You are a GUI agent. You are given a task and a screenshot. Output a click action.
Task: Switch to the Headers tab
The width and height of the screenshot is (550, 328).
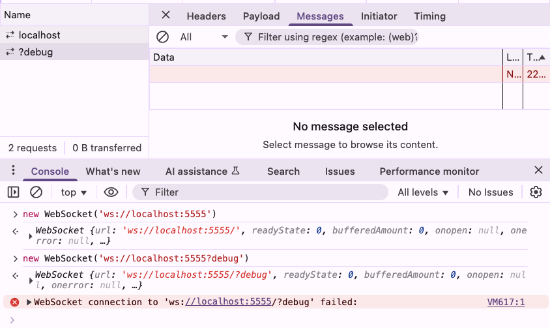coord(206,16)
